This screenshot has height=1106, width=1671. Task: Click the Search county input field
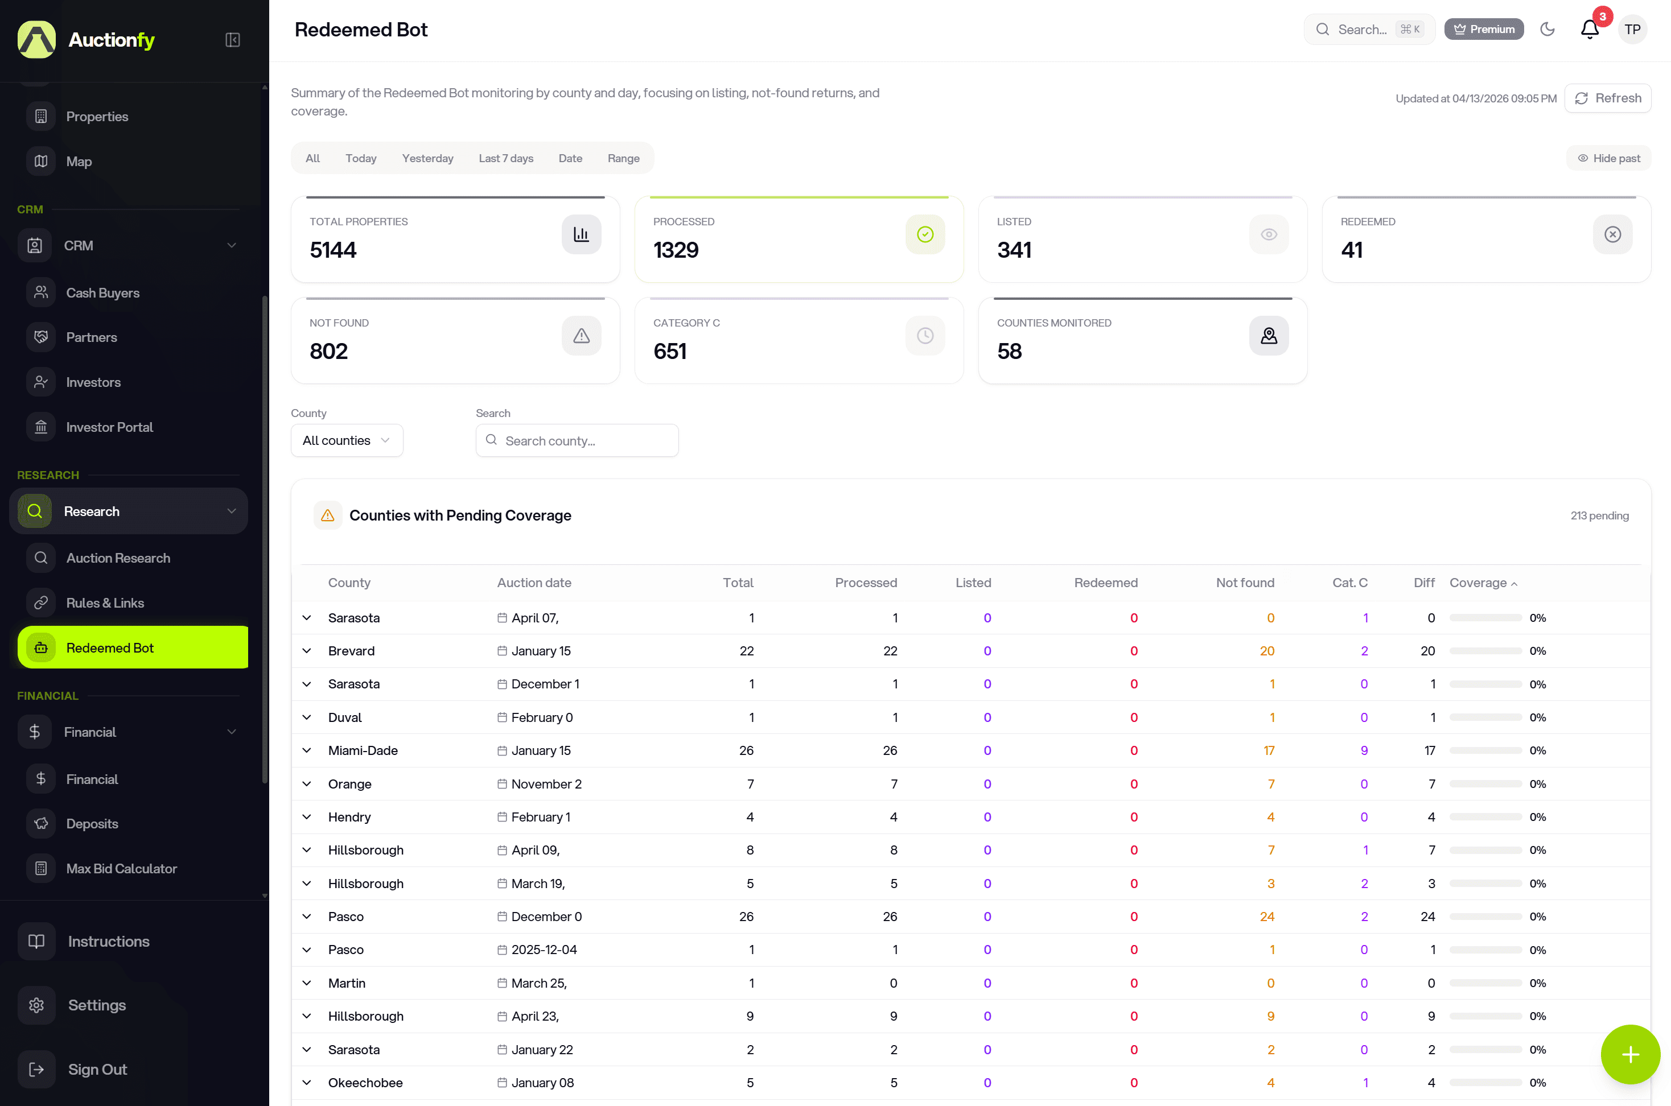[586, 440]
